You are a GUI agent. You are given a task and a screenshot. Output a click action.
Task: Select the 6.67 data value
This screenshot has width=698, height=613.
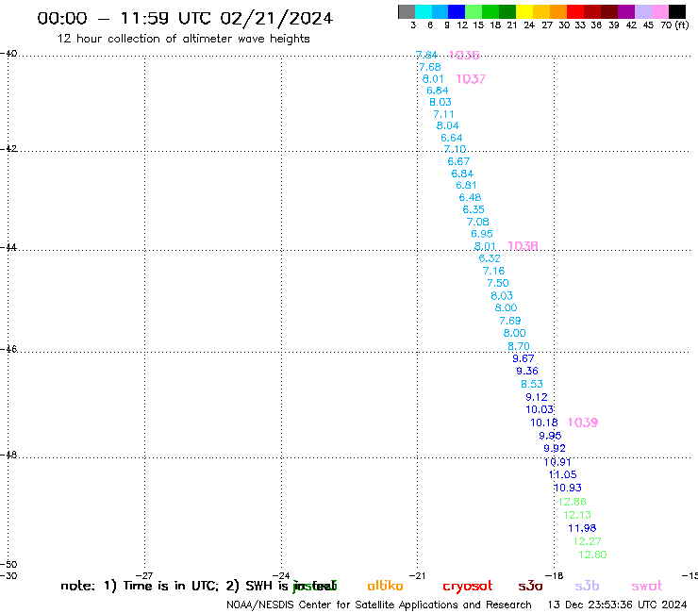[458, 161]
